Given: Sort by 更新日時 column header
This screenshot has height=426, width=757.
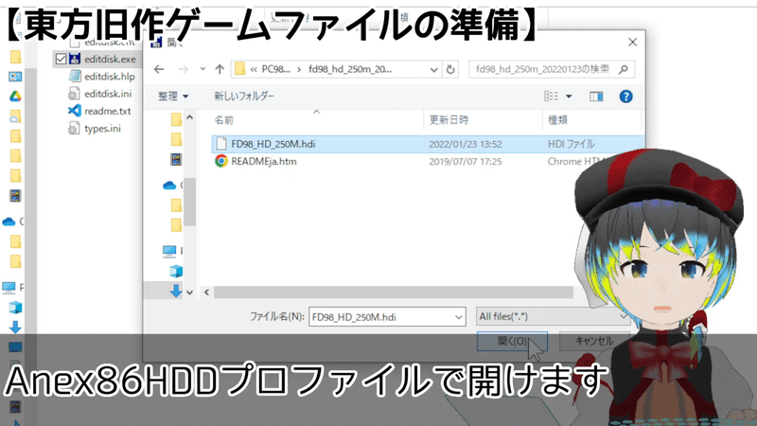Looking at the screenshot, I should click(449, 120).
